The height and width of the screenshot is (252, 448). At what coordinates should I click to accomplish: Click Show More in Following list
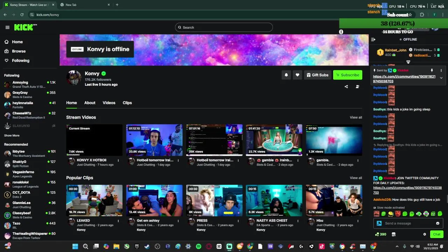[x=12, y=135]
